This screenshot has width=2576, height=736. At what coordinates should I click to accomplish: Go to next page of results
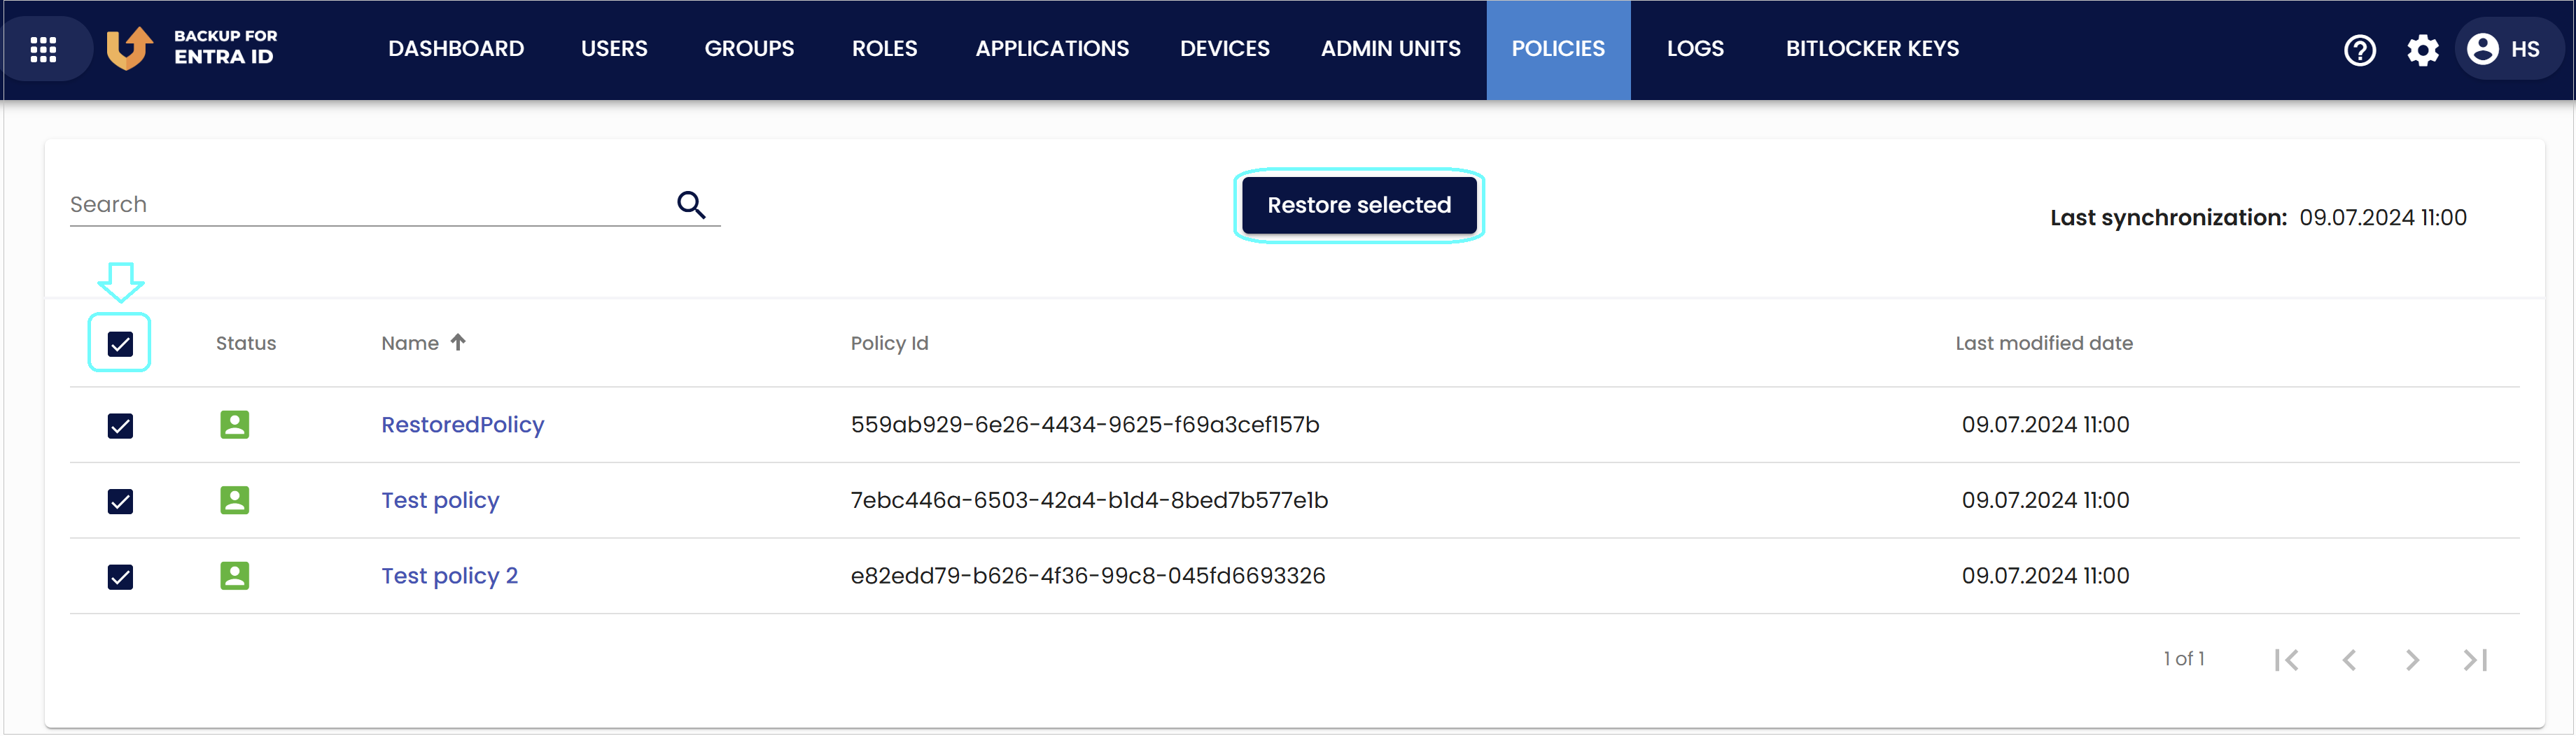point(2412,660)
